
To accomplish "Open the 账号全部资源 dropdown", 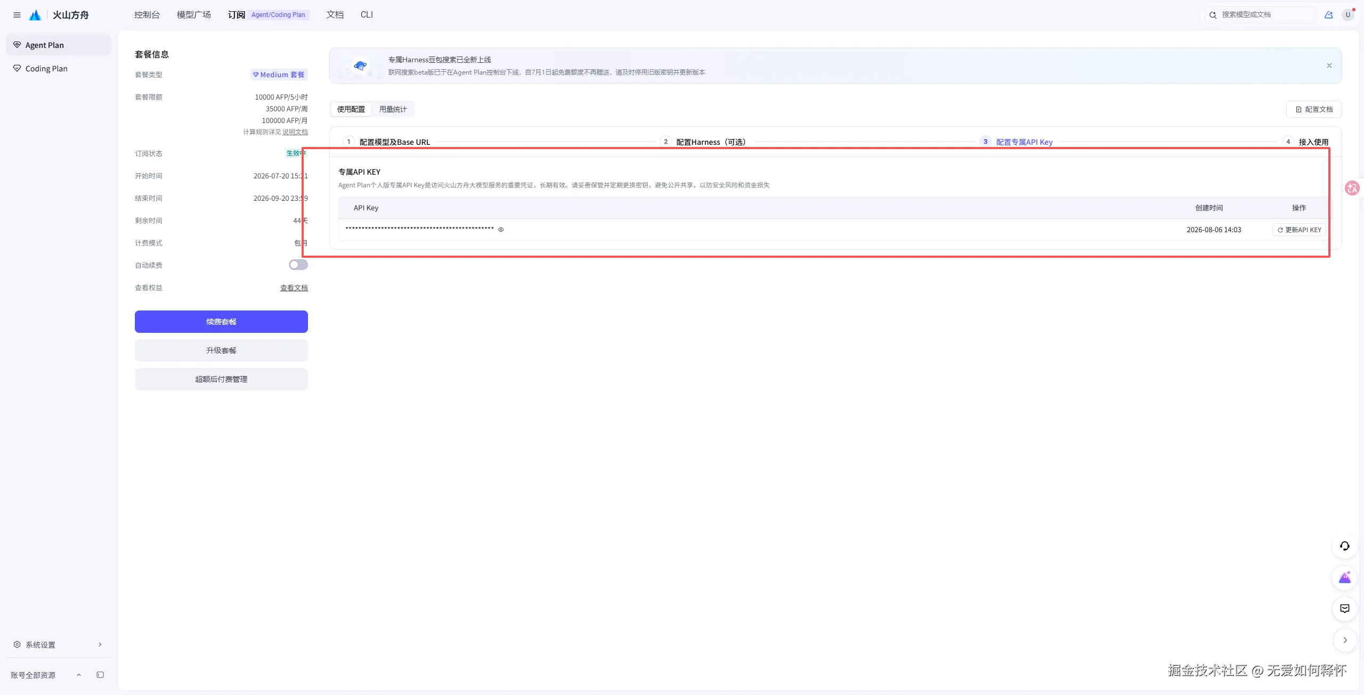I will pos(46,675).
